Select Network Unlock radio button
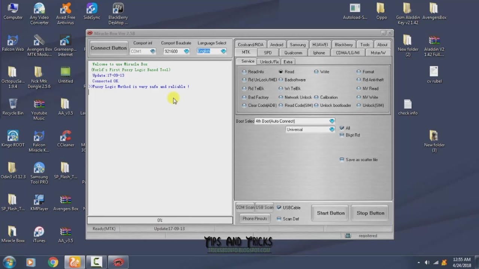Screen dimensions: 479x269 pos(295,97)
